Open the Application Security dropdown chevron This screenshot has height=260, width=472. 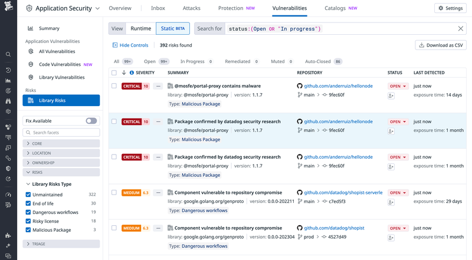point(97,8)
